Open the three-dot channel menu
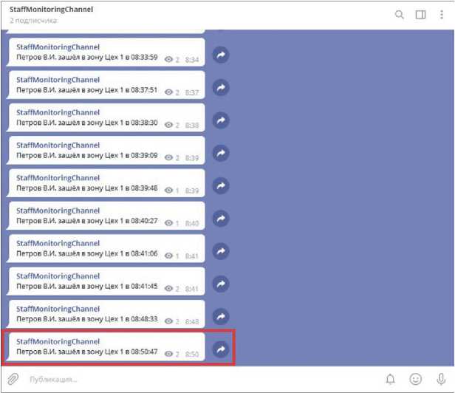Screen dimensions: 455x393 click(x=442, y=15)
